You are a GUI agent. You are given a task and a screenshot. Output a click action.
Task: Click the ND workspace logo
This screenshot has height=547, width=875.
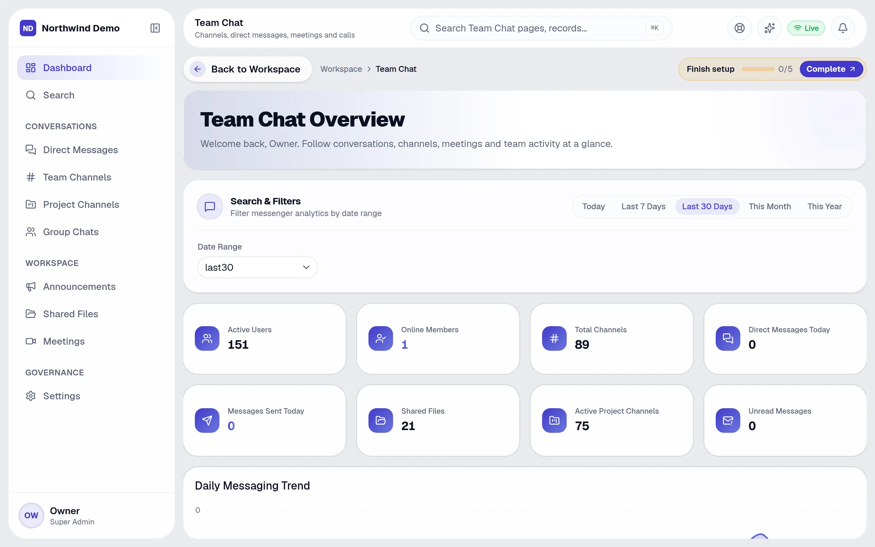(28, 28)
